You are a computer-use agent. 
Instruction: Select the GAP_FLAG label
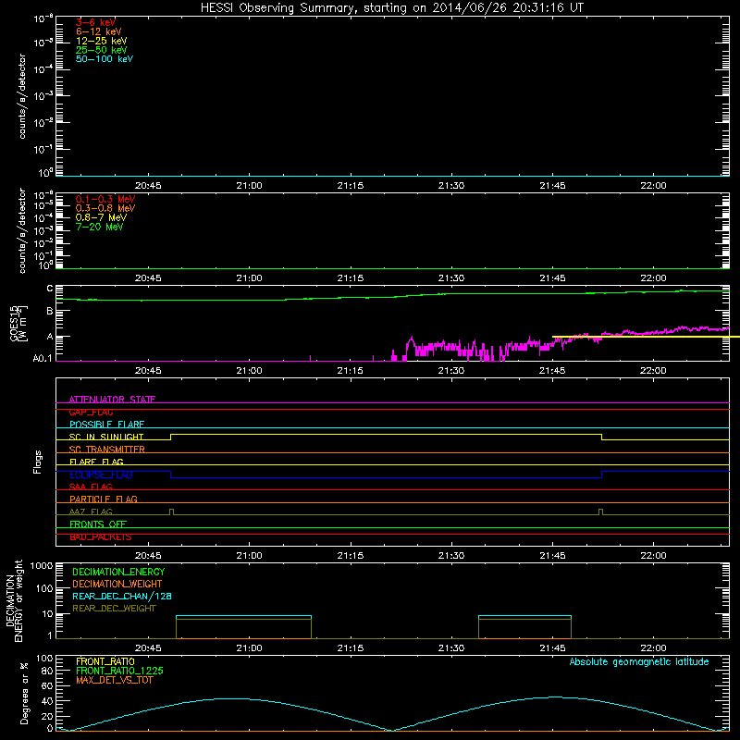click(x=91, y=412)
